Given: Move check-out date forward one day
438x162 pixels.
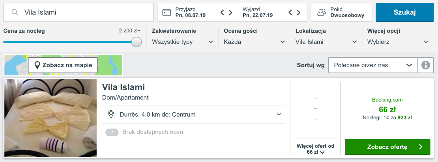Looking at the screenshot, I should (x=299, y=12).
